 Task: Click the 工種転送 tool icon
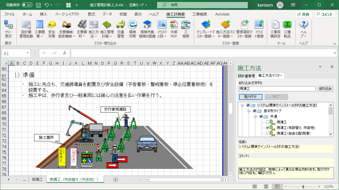pyautogui.click(x=287, y=30)
